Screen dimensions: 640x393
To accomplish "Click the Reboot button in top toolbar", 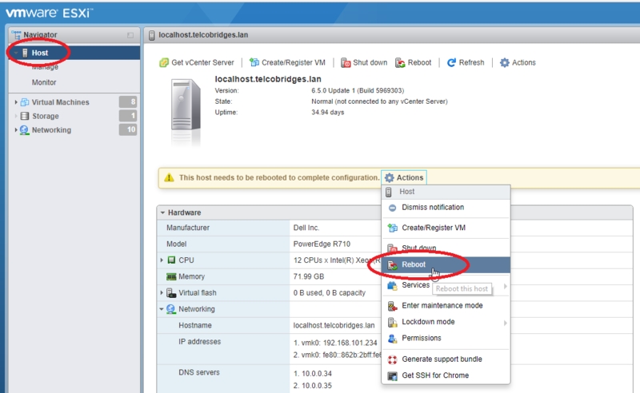I will tap(413, 62).
